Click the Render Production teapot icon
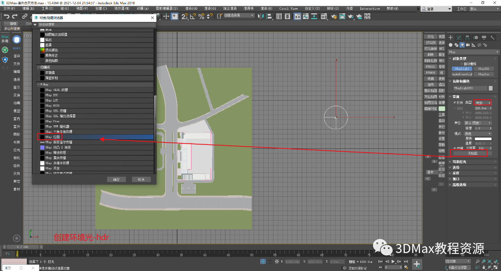The image size is (501, 271). click(x=351, y=16)
